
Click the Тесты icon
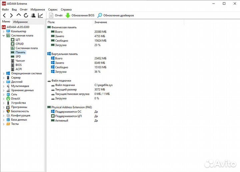(x=8, y=124)
